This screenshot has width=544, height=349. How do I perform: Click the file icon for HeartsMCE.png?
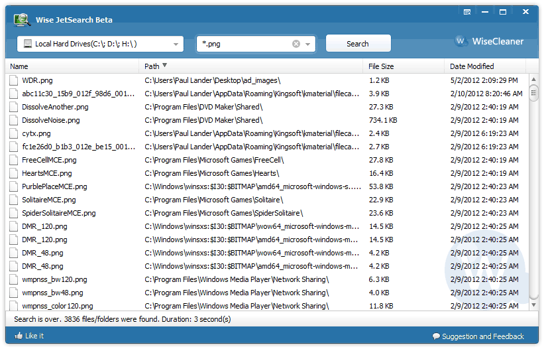click(13, 173)
